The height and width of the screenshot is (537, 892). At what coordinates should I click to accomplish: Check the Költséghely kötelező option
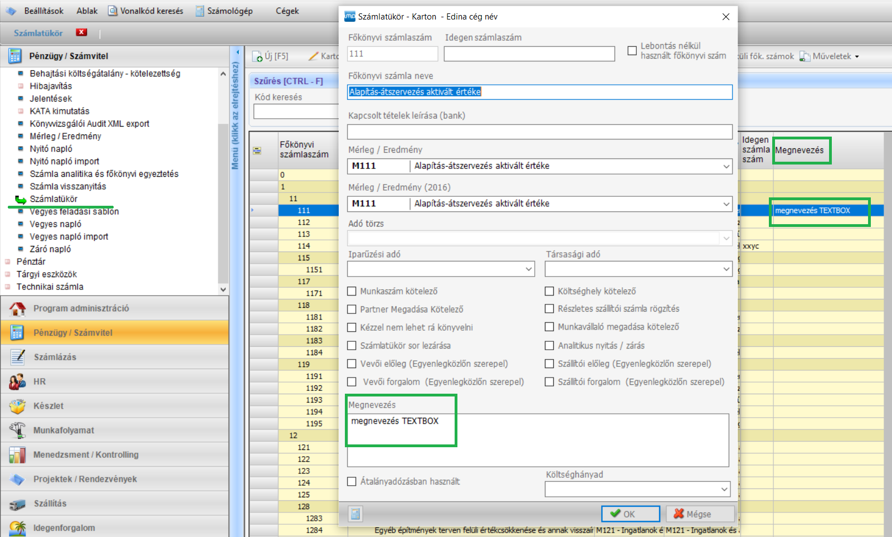click(x=549, y=291)
